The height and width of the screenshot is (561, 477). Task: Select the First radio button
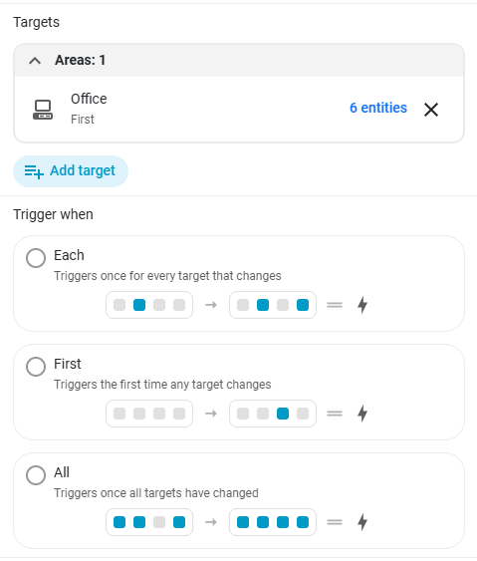pyautogui.click(x=36, y=367)
